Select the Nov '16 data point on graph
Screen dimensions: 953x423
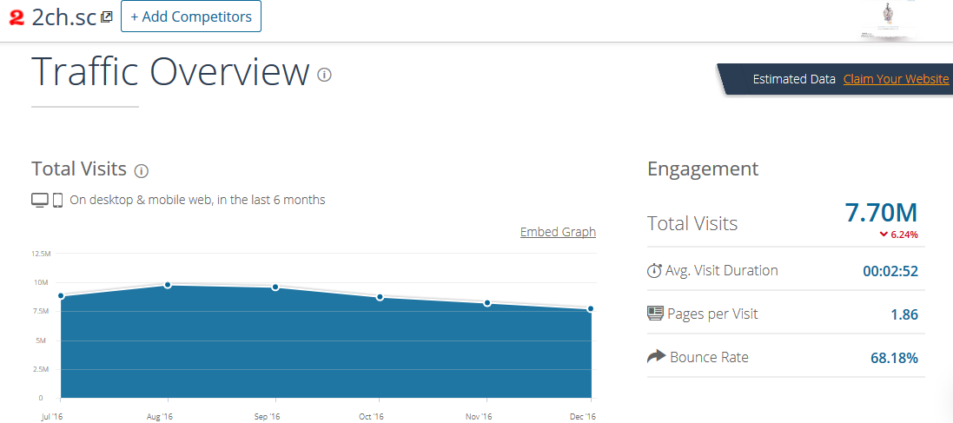point(487,303)
